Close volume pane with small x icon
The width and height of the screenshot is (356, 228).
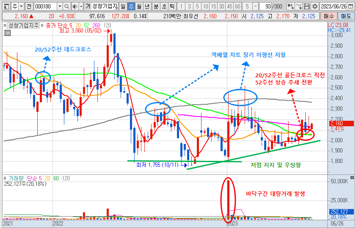pyautogui.click(x=352, y=177)
